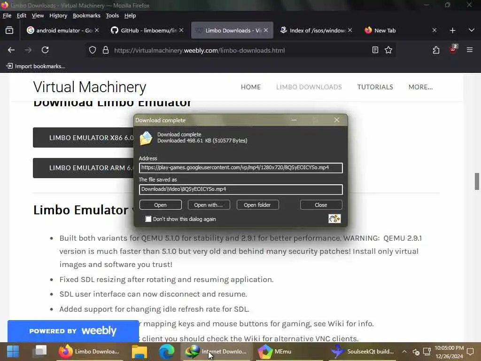Click the forward navigation arrow
The width and height of the screenshot is (481, 361).
coord(28,50)
